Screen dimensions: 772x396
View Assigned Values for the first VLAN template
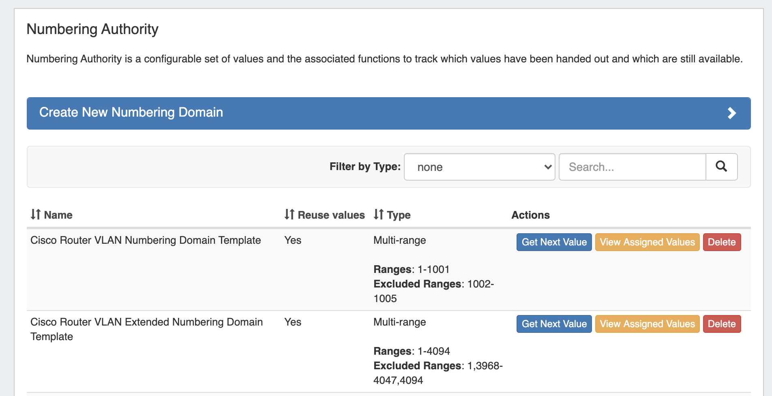647,242
